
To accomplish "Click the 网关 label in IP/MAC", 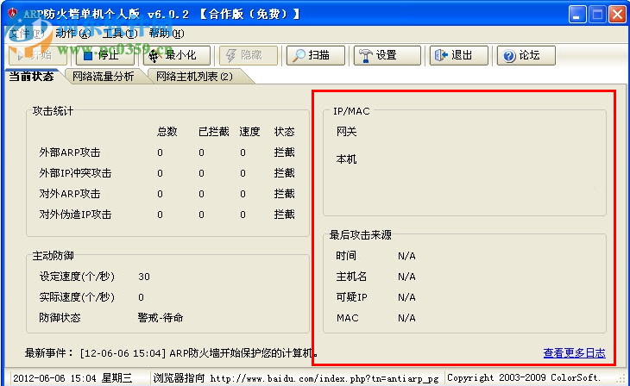I will 346,132.
